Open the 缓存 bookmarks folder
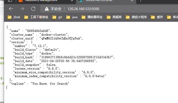Viewport: 178px width, 103px height. [157, 17]
